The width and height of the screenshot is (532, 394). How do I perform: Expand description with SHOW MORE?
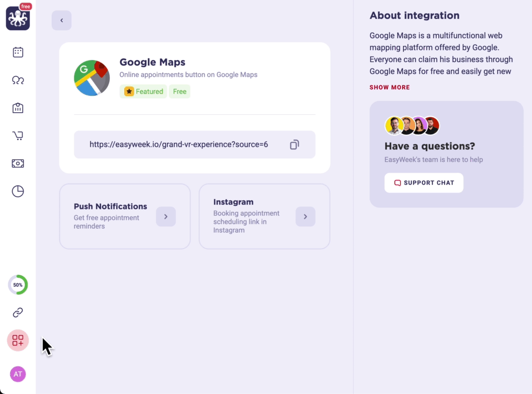[x=390, y=87]
